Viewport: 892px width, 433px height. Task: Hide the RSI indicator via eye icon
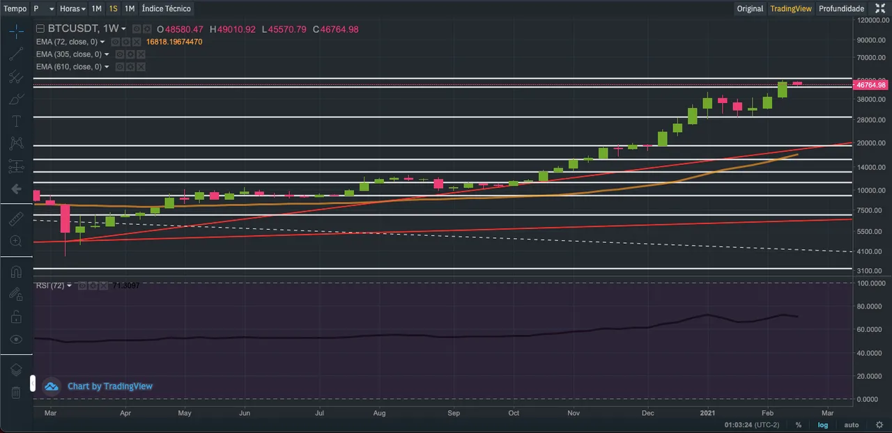pos(82,285)
